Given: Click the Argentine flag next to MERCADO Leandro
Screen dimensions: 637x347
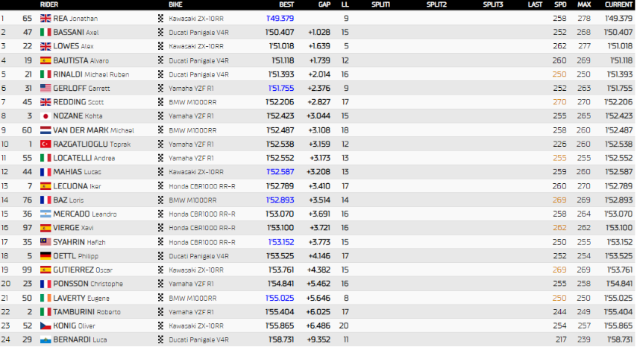Looking at the screenshot, I should click(45, 214).
